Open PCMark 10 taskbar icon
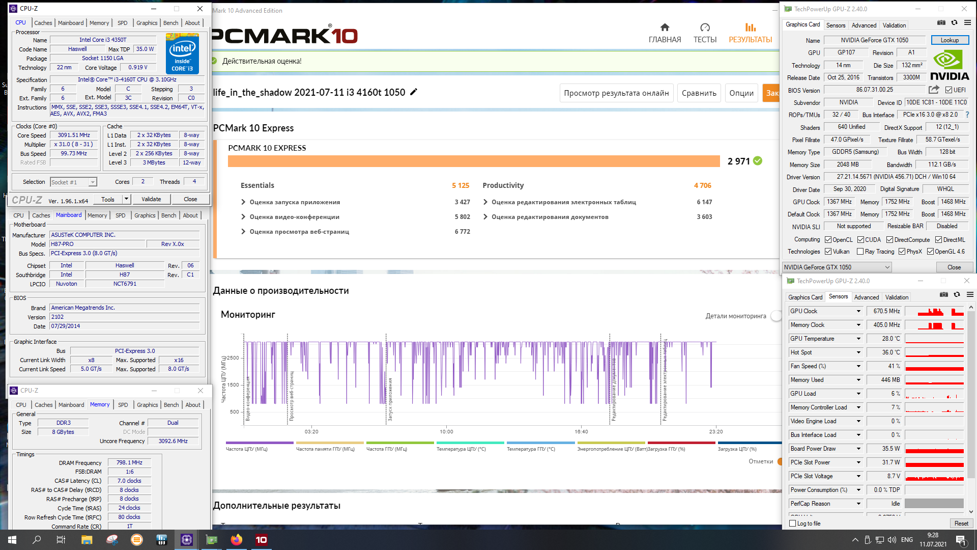 click(x=261, y=540)
